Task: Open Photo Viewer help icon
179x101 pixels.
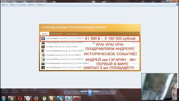Action: click(x=177, y=4)
